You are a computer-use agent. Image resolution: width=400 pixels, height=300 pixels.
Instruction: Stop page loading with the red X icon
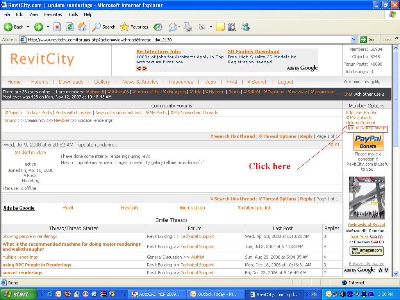[57, 27]
